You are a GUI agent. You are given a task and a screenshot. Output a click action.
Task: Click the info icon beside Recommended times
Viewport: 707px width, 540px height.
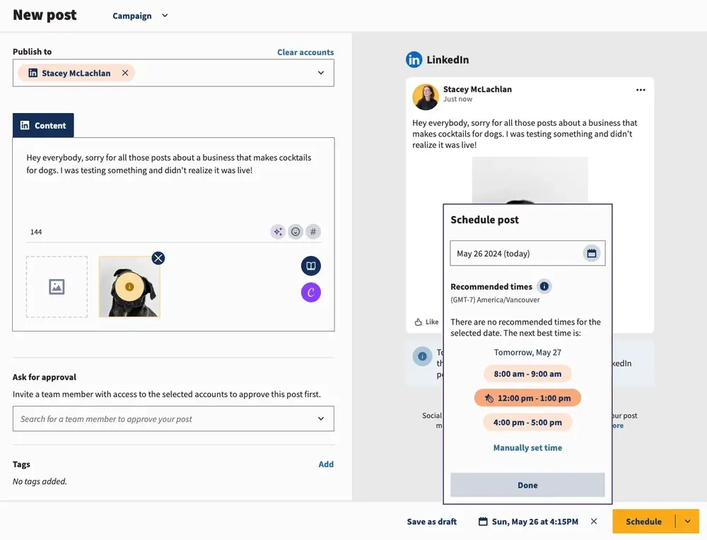[x=544, y=286]
